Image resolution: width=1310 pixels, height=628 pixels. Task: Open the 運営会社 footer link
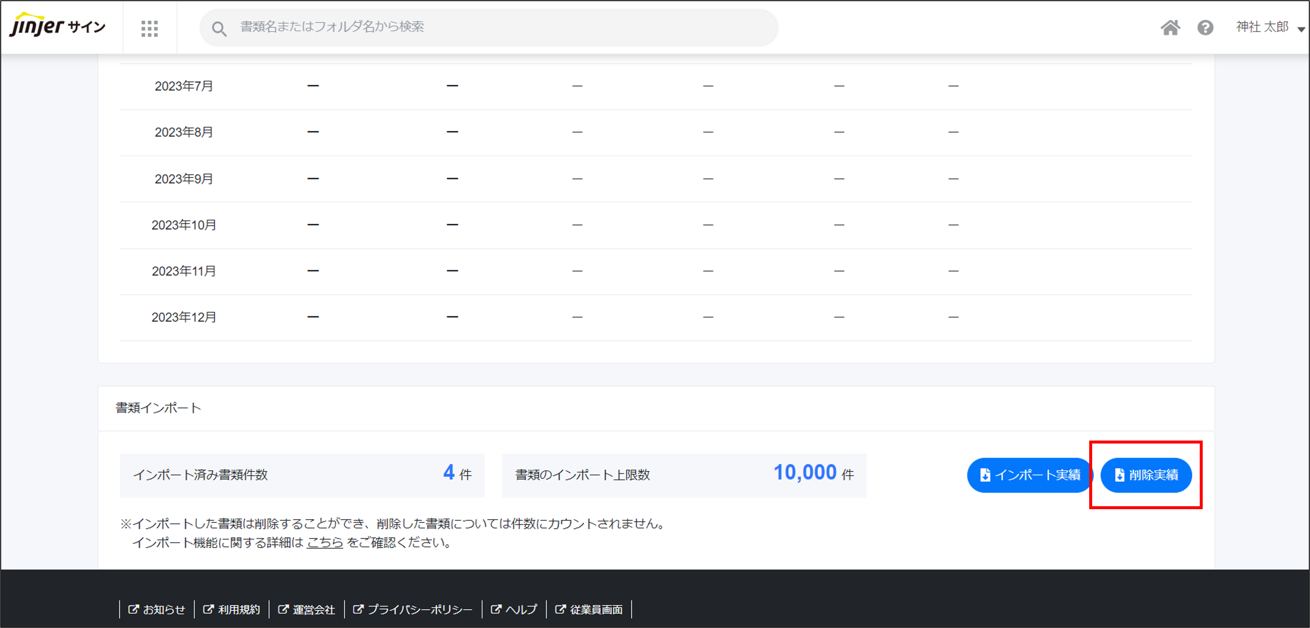pyautogui.click(x=313, y=609)
